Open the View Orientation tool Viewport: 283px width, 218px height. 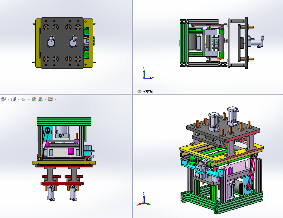pyautogui.click(x=3, y=99)
